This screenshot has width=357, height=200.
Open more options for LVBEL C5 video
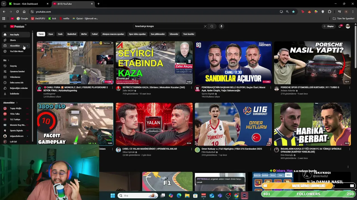[191, 149]
